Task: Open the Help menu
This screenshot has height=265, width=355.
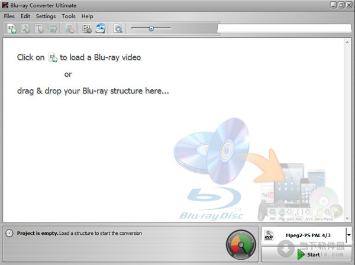Action: 87,17
